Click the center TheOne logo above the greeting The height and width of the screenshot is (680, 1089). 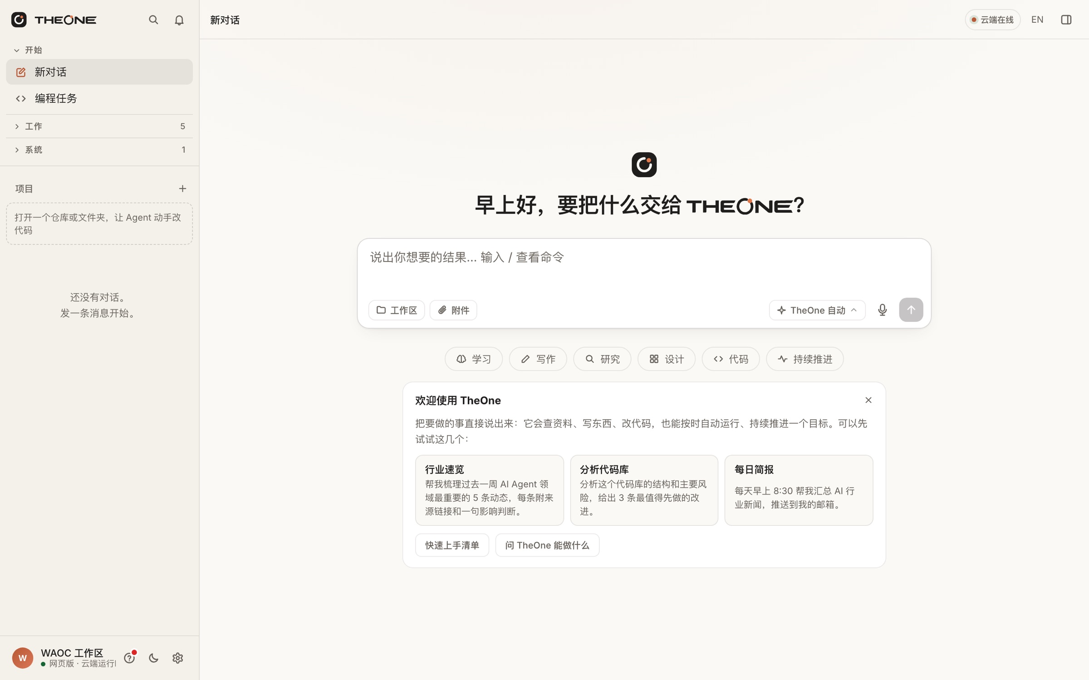(x=644, y=165)
